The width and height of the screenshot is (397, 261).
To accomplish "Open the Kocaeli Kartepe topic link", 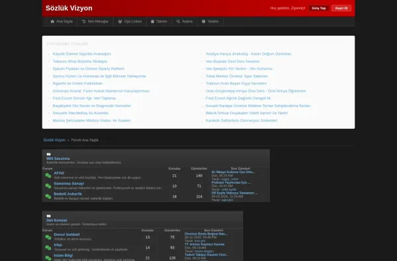I will tap(258, 106).
